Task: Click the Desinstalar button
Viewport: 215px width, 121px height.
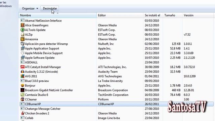Action: tap(50, 8)
